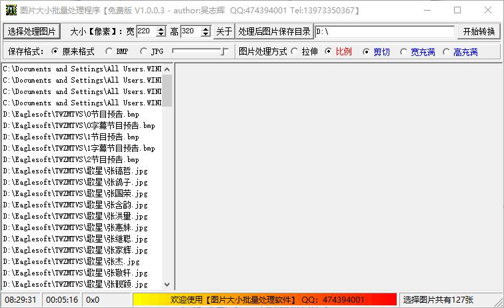Choose the 拉伸 stretch processing mode
504x308 pixels.
tap(304, 51)
